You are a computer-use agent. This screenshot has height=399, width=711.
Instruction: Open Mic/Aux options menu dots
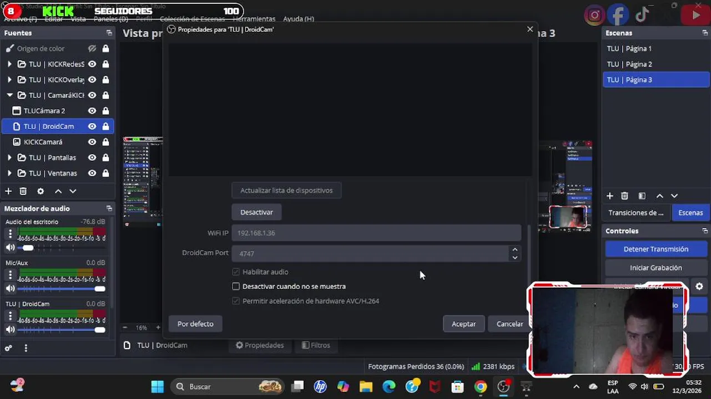click(10, 275)
